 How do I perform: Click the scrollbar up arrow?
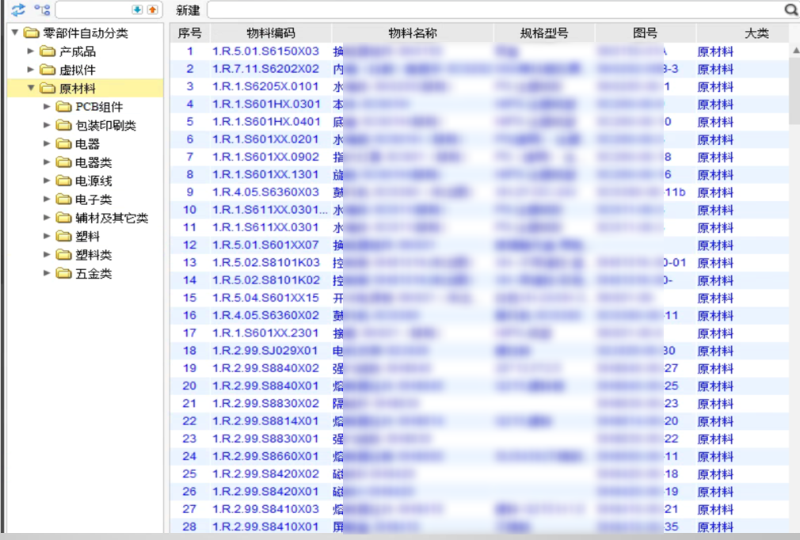(795, 50)
